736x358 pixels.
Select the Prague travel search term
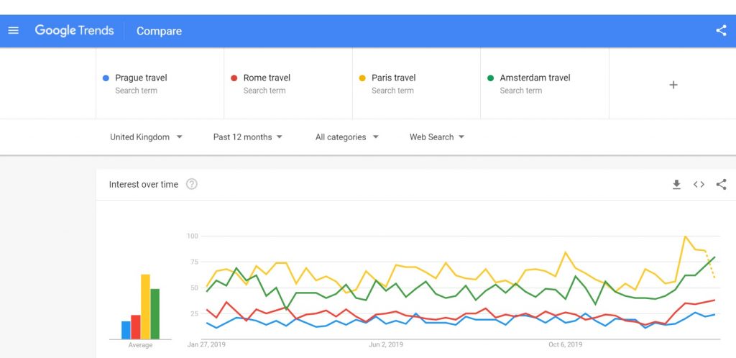click(x=141, y=78)
